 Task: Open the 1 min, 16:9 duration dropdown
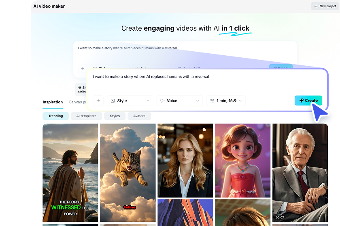point(226,100)
